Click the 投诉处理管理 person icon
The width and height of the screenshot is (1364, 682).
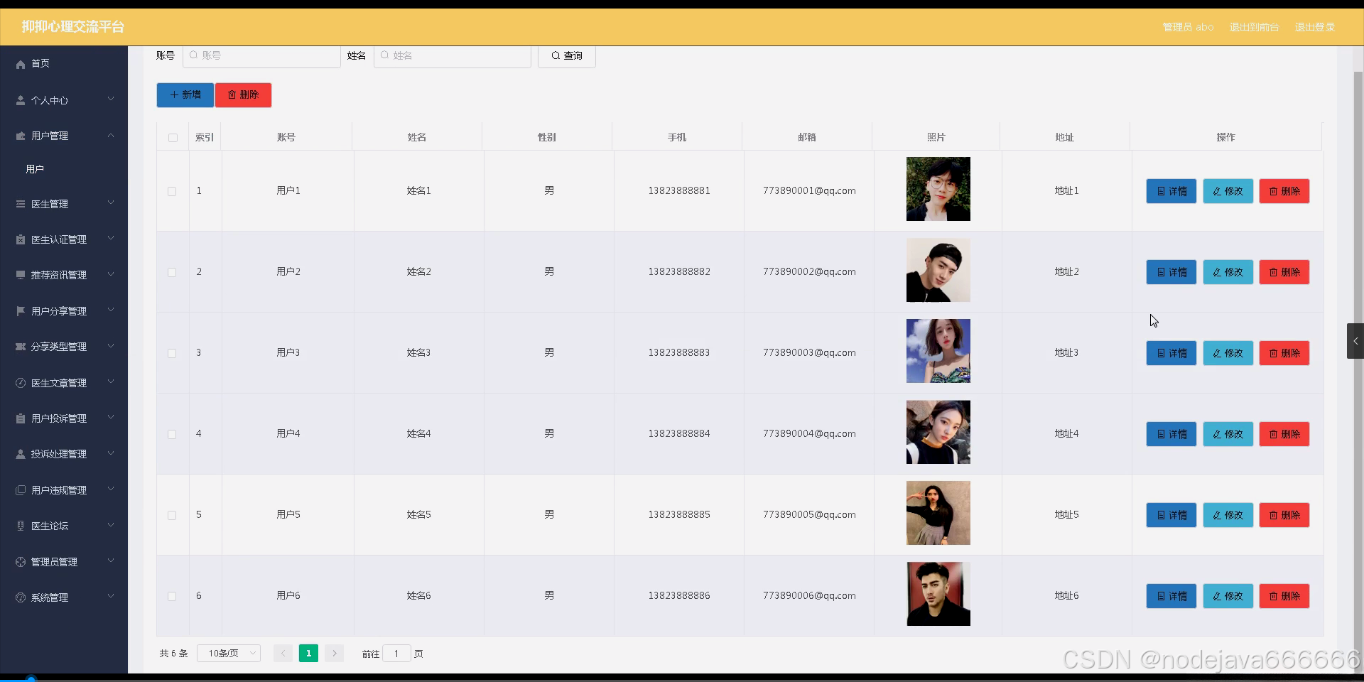pyautogui.click(x=21, y=454)
